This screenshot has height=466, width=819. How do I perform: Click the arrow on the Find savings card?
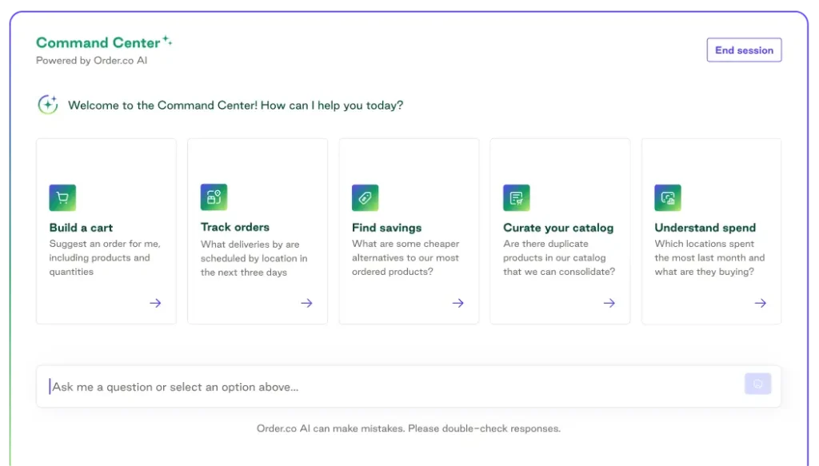[457, 303]
